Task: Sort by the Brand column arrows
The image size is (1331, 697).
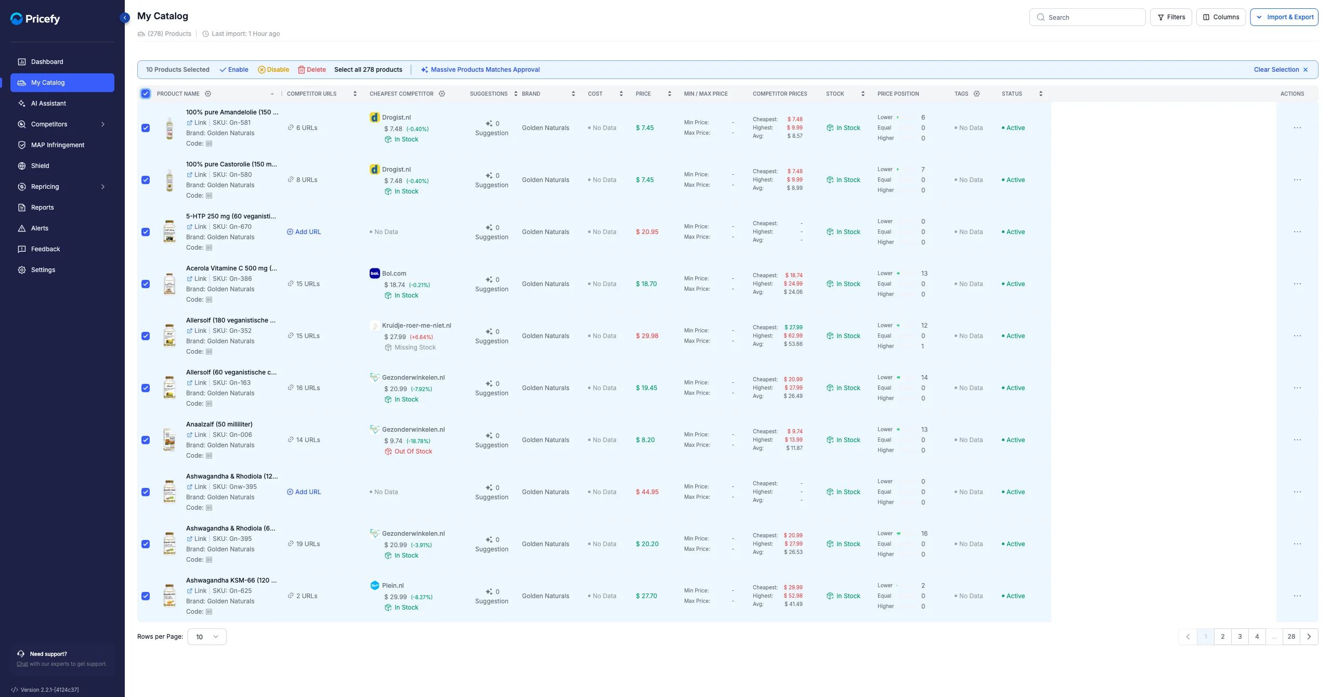Action: coord(573,94)
